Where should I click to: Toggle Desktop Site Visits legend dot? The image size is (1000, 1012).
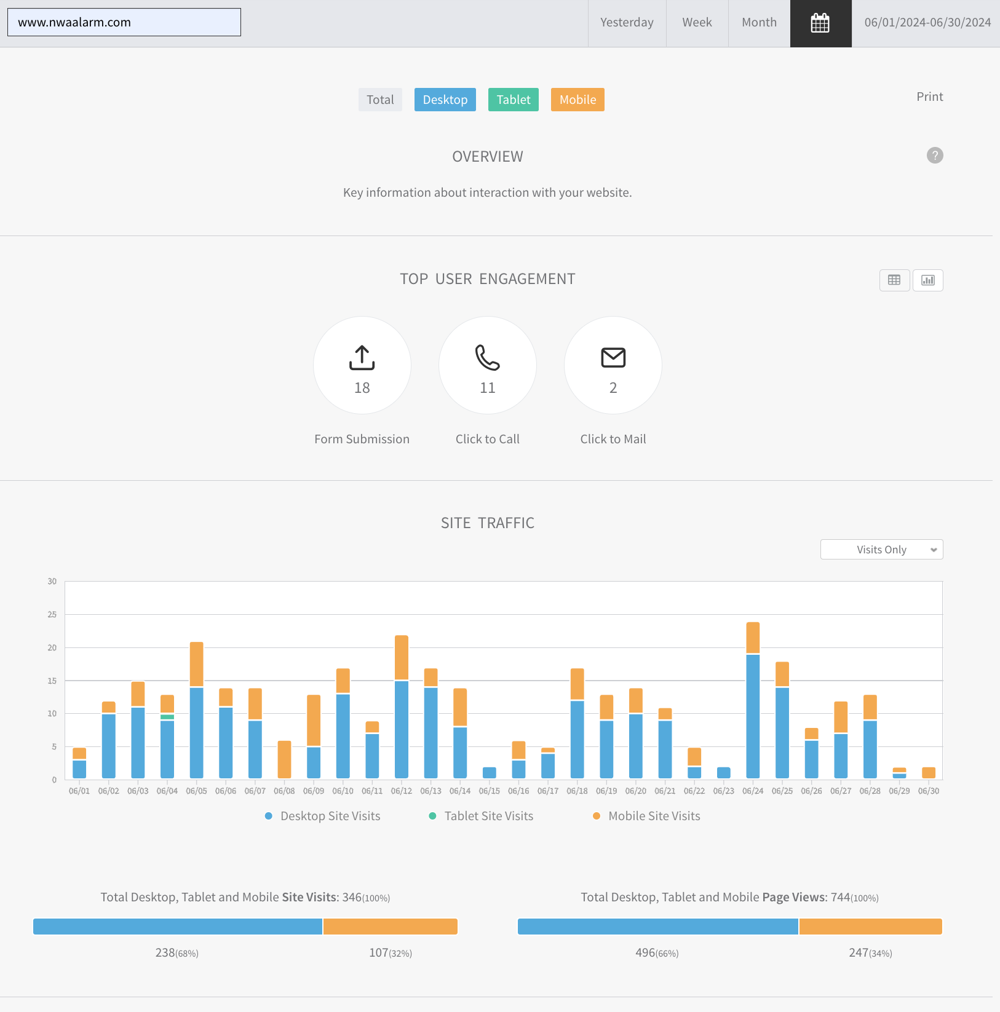[x=269, y=816]
